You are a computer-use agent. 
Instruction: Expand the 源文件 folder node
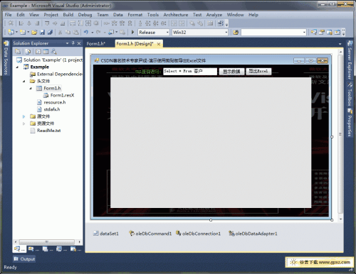click(23, 116)
